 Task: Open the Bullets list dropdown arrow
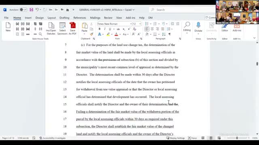click(x=151, y=24)
